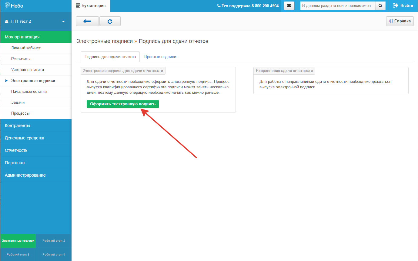Click the Небо logo
The width and height of the screenshot is (418, 261).
14,6
